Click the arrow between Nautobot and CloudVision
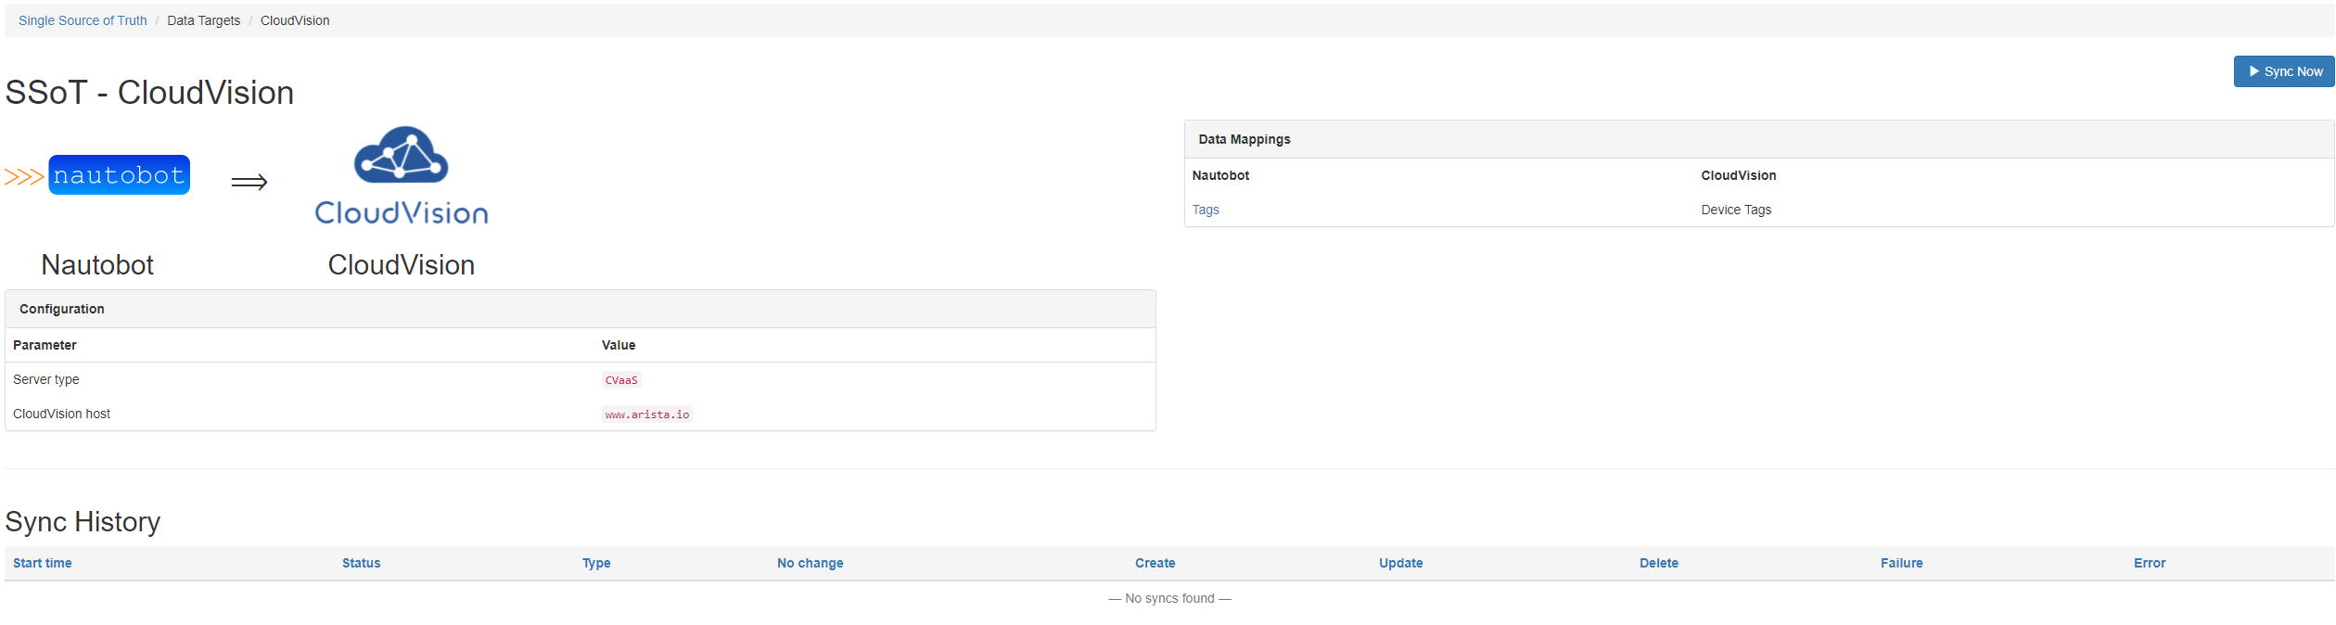This screenshot has width=2336, height=625. tap(249, 182)
